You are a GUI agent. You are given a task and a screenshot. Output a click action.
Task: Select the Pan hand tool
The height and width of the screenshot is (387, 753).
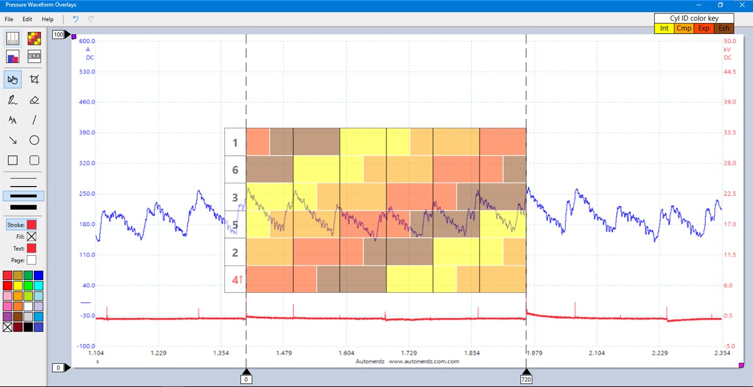point(12,79)
